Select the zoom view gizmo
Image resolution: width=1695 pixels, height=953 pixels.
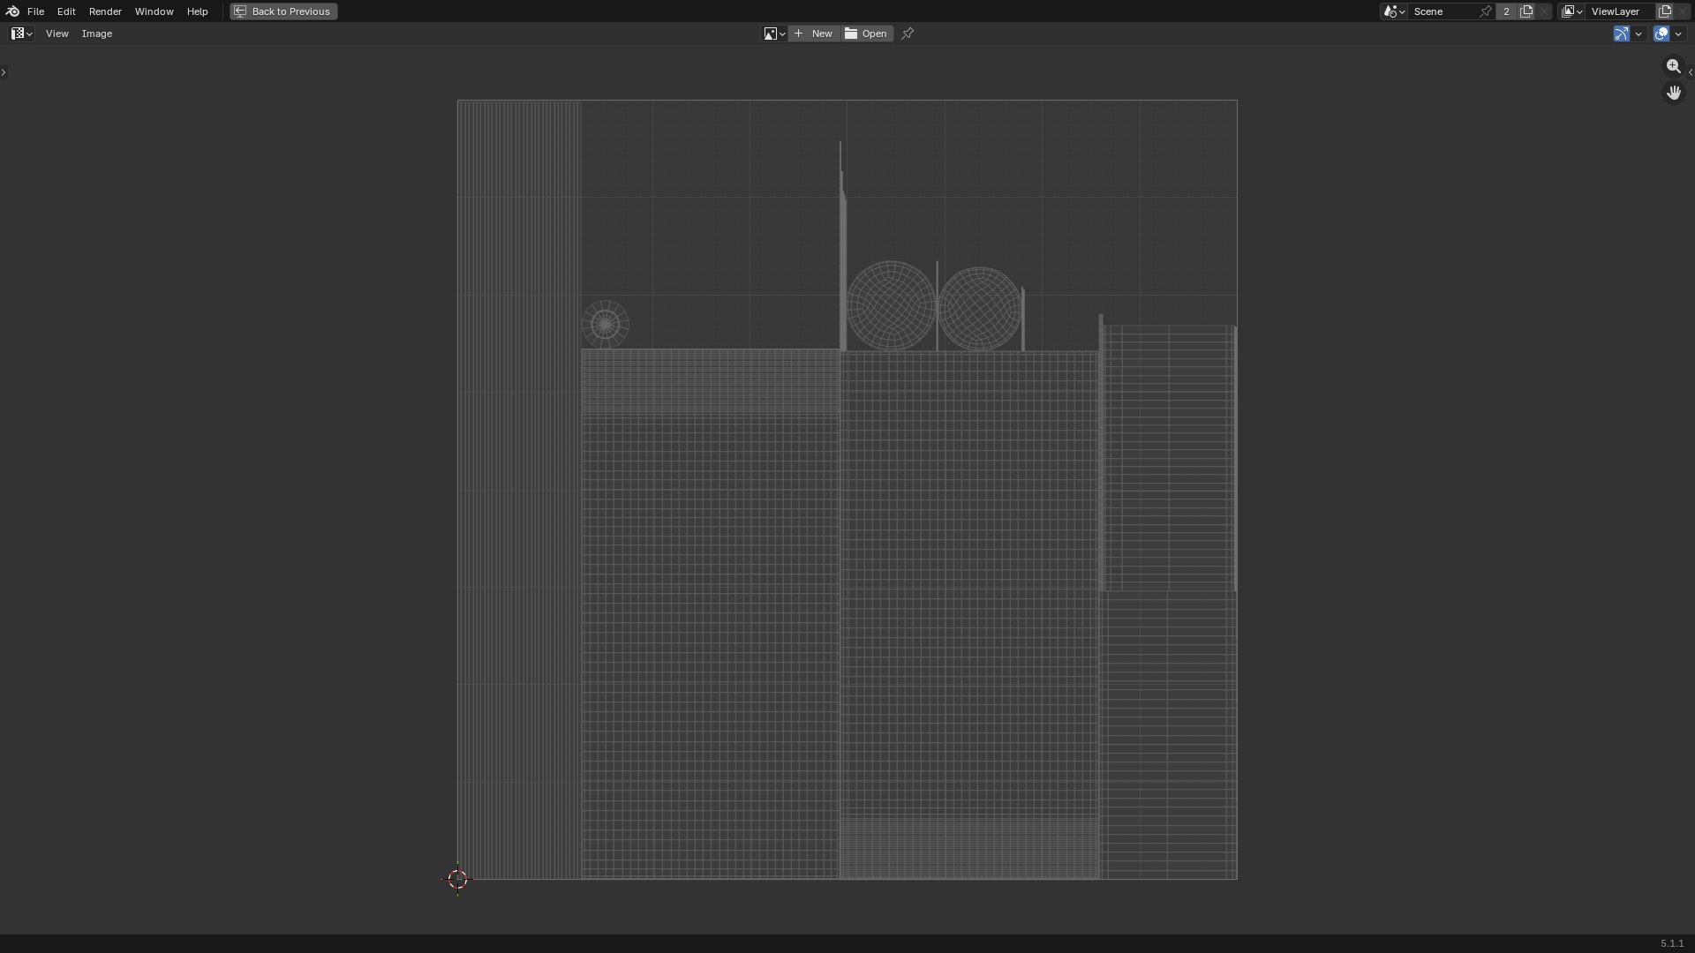(1673, 66)
